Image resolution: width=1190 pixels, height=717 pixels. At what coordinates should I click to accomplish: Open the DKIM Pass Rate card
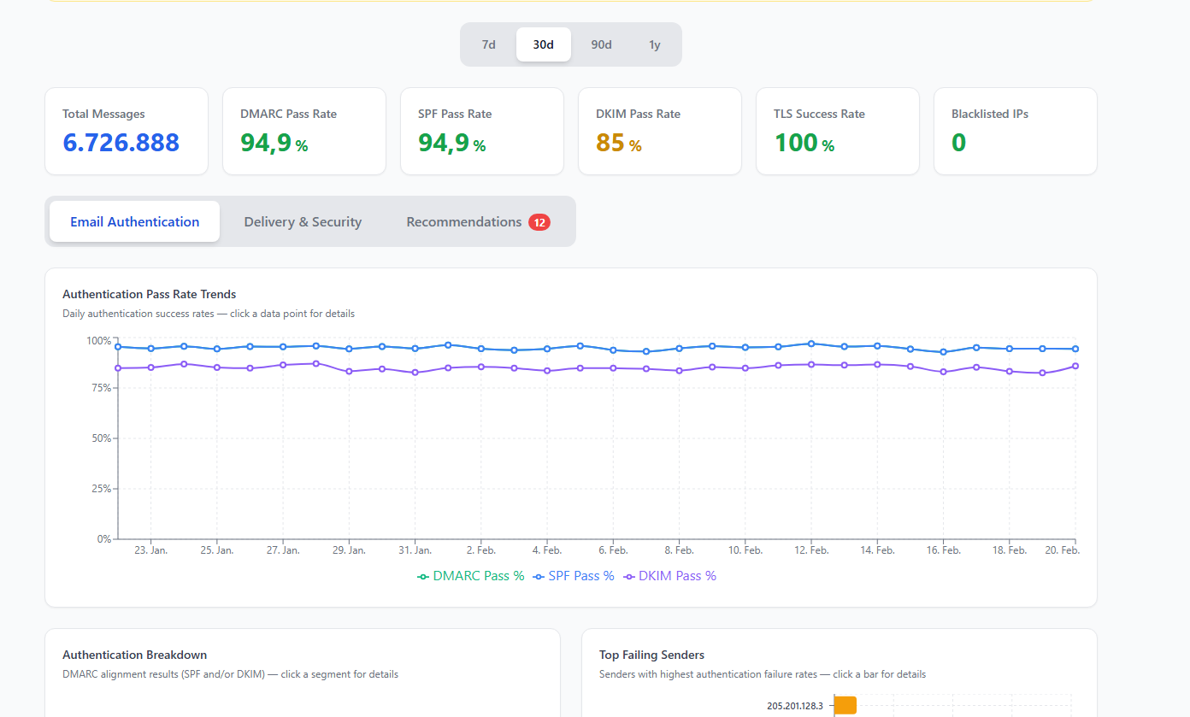659,131
